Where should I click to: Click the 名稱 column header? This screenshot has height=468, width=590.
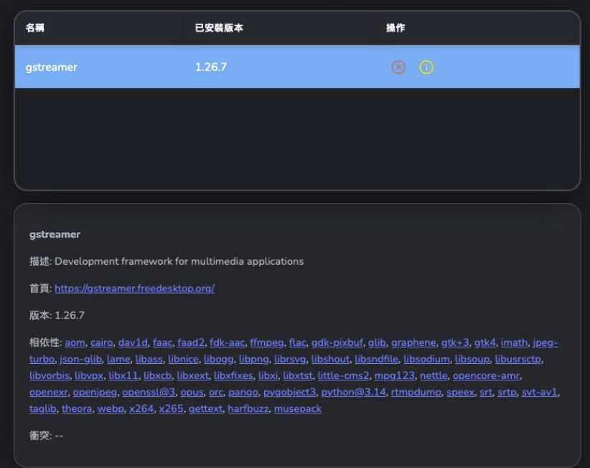point(35,28)
